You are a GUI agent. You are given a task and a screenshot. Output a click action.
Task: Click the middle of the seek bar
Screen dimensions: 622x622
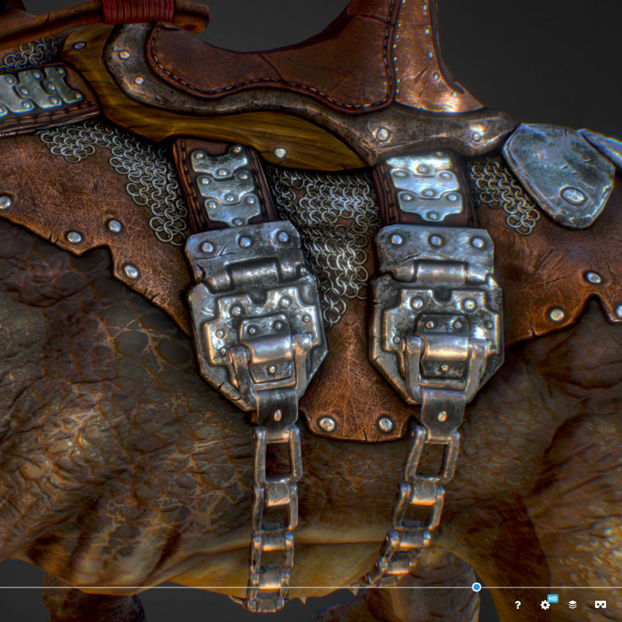(x=311, y=587)
